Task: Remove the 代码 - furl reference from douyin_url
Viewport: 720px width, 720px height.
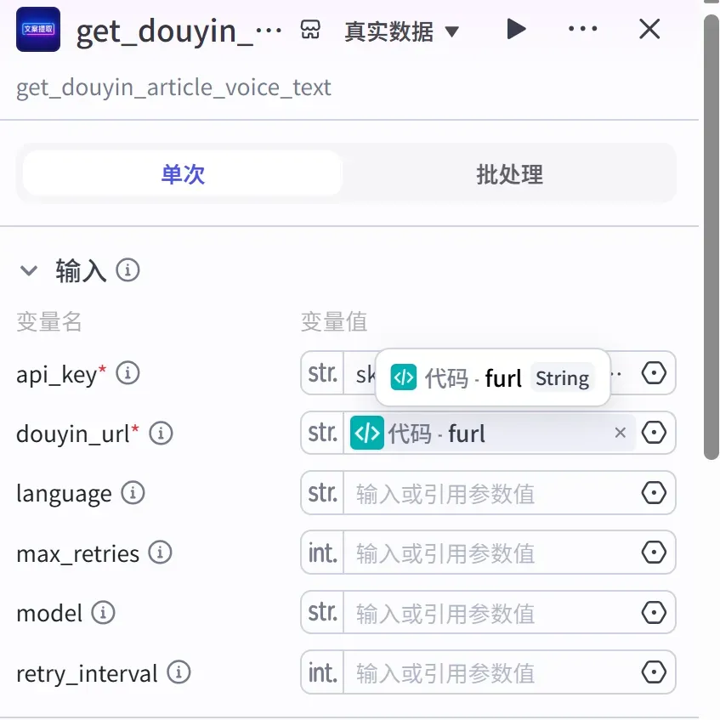Action: tap(621, 433)
